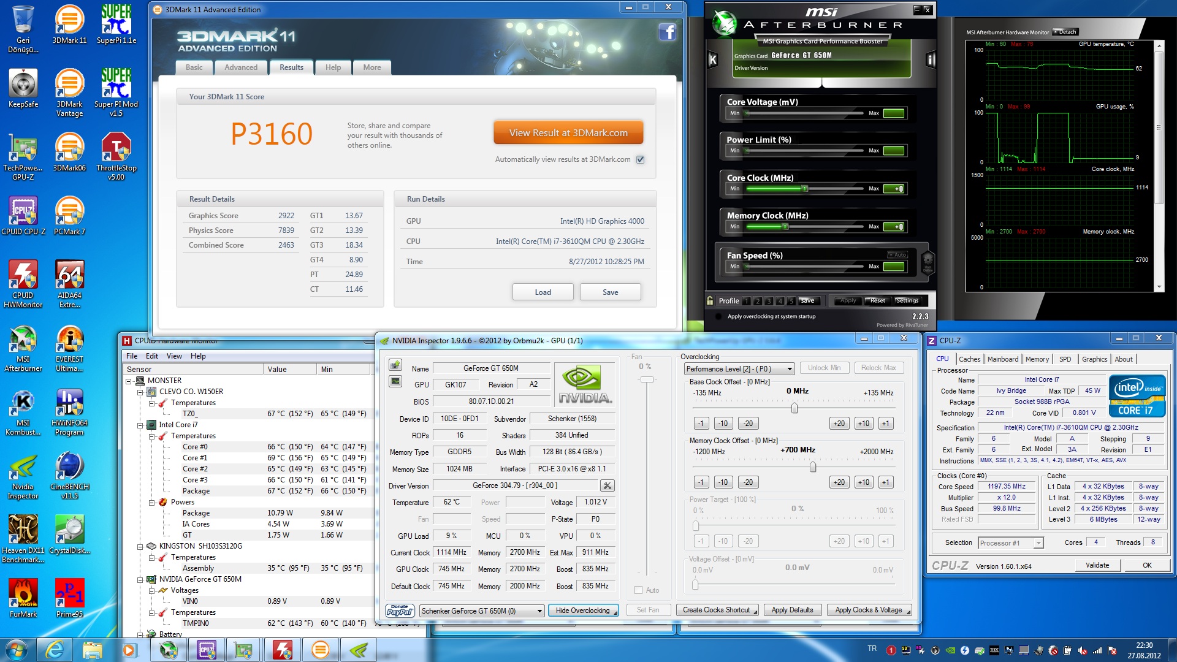
Task: Open the CrystalDisk desktop icon
Action: click(x=69, y=535)
